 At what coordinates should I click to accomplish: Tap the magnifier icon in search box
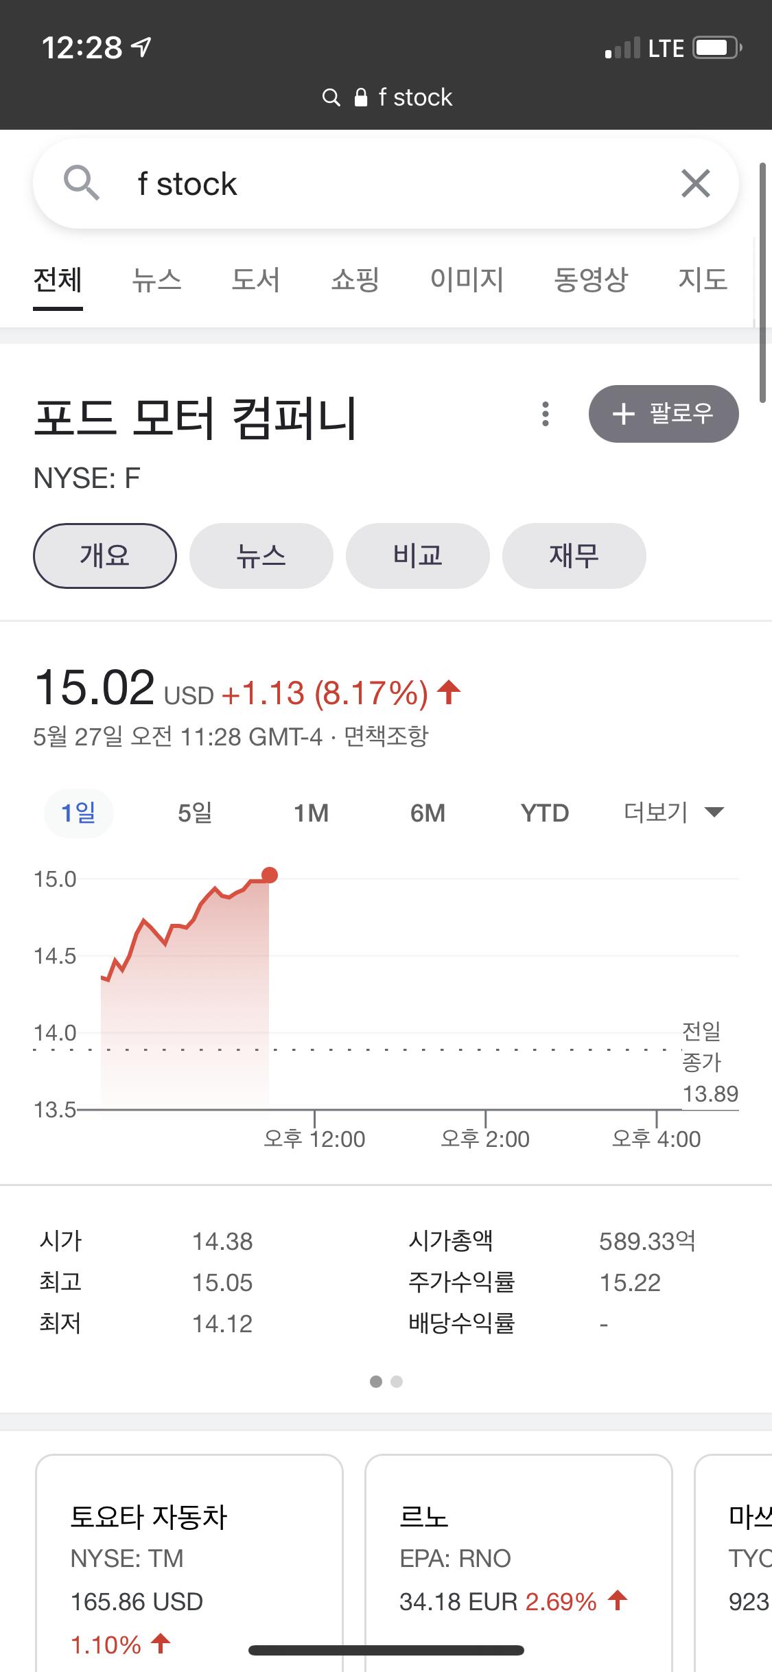coord(82,183)
